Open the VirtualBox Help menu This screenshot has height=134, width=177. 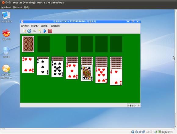pos(27,7)
